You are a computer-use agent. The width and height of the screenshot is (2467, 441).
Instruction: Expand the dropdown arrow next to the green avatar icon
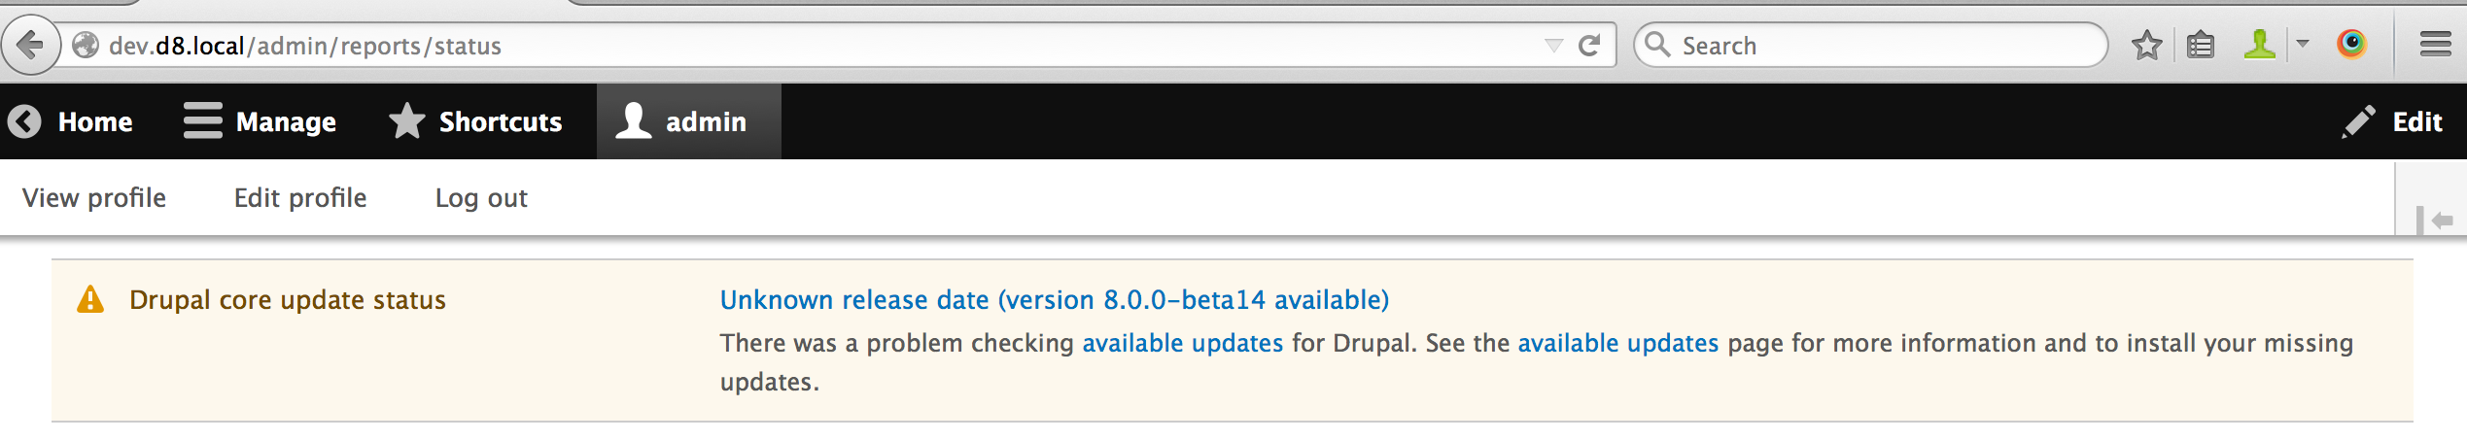pos(2302,44)
